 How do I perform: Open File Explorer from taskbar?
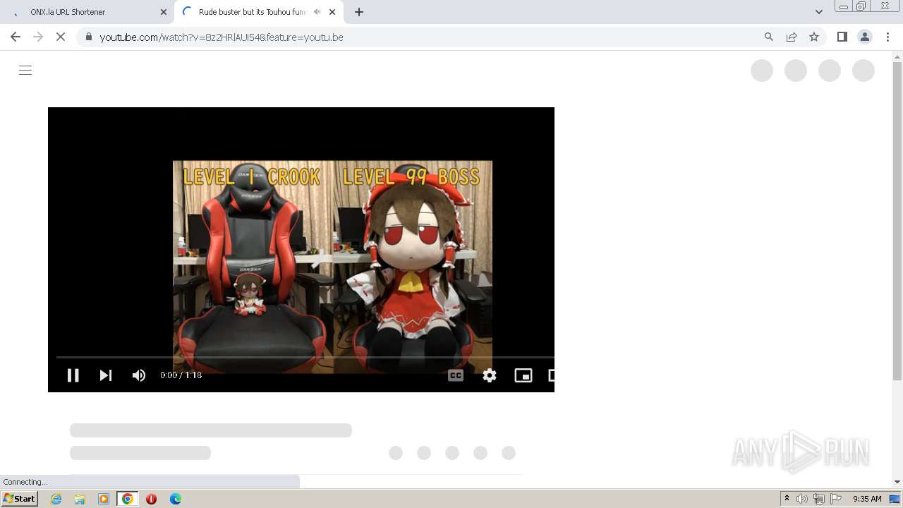[x=80, y=499]
